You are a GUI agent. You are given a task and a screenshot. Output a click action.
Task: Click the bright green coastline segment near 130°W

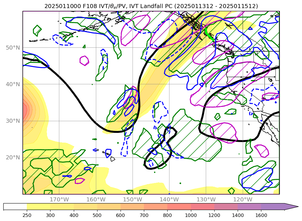pyautogui.click(x=209, y=35)
